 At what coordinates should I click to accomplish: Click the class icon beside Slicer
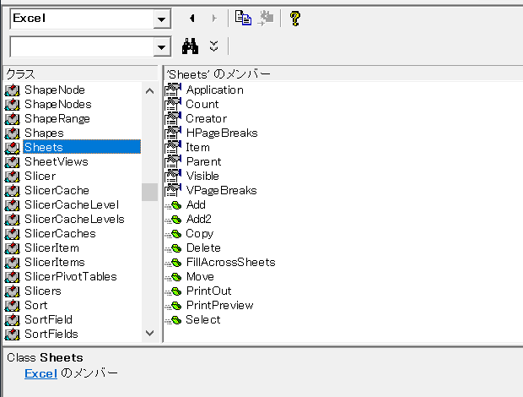click(x=13, y=177)
